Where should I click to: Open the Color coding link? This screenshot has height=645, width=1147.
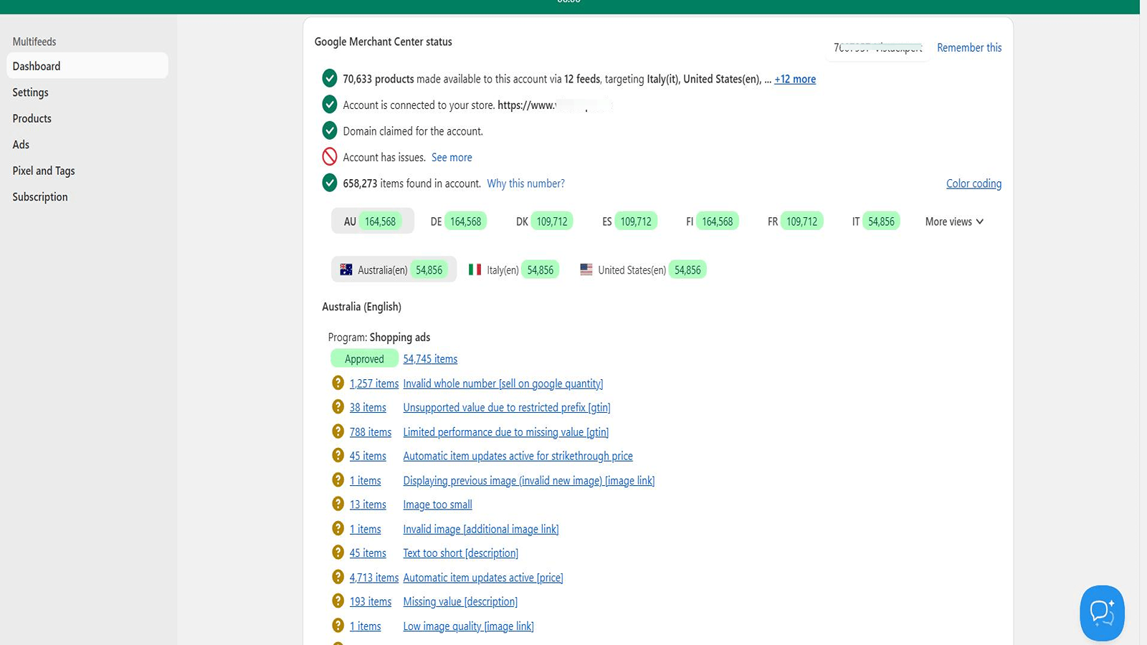click(974, 183)
